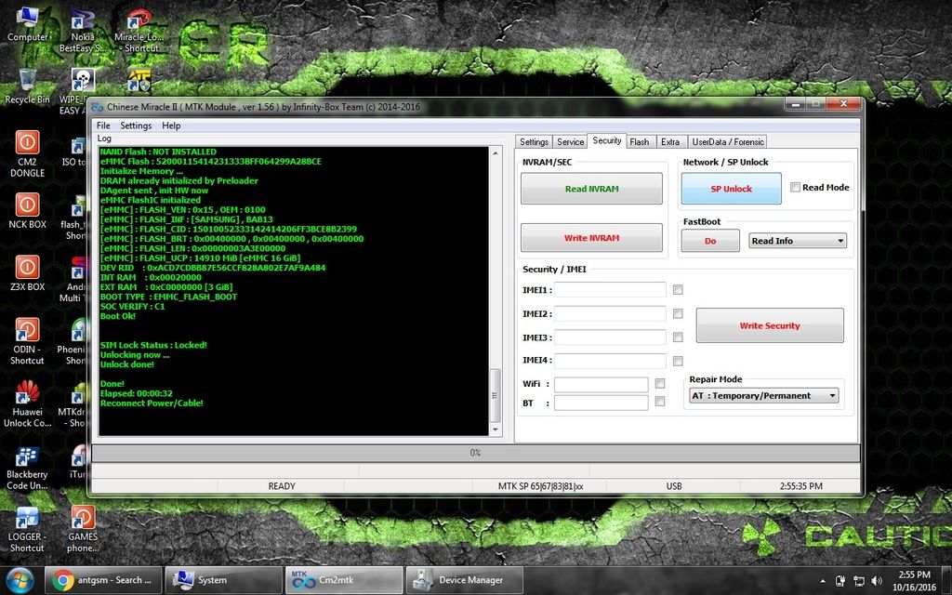Tick the IMEI1 checkbox
This screenshot has width=952, height=595.
[x=678, y=289]
